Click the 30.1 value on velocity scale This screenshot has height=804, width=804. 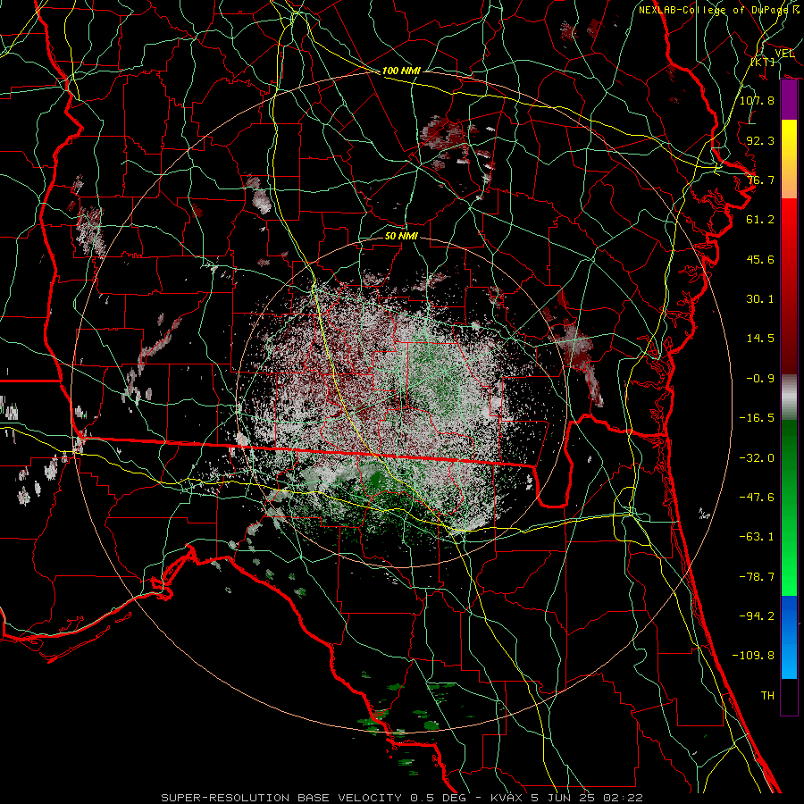point(760,298)
